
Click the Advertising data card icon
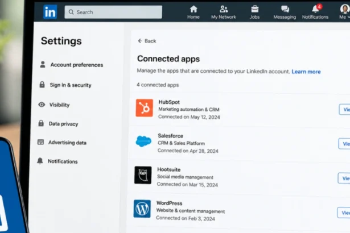(40, 142)
